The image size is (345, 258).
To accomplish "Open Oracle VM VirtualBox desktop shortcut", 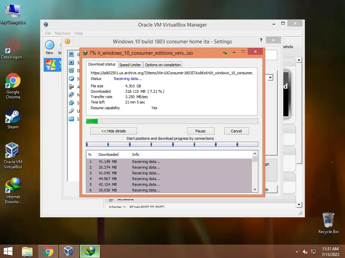I will click(x=13, y=156).
